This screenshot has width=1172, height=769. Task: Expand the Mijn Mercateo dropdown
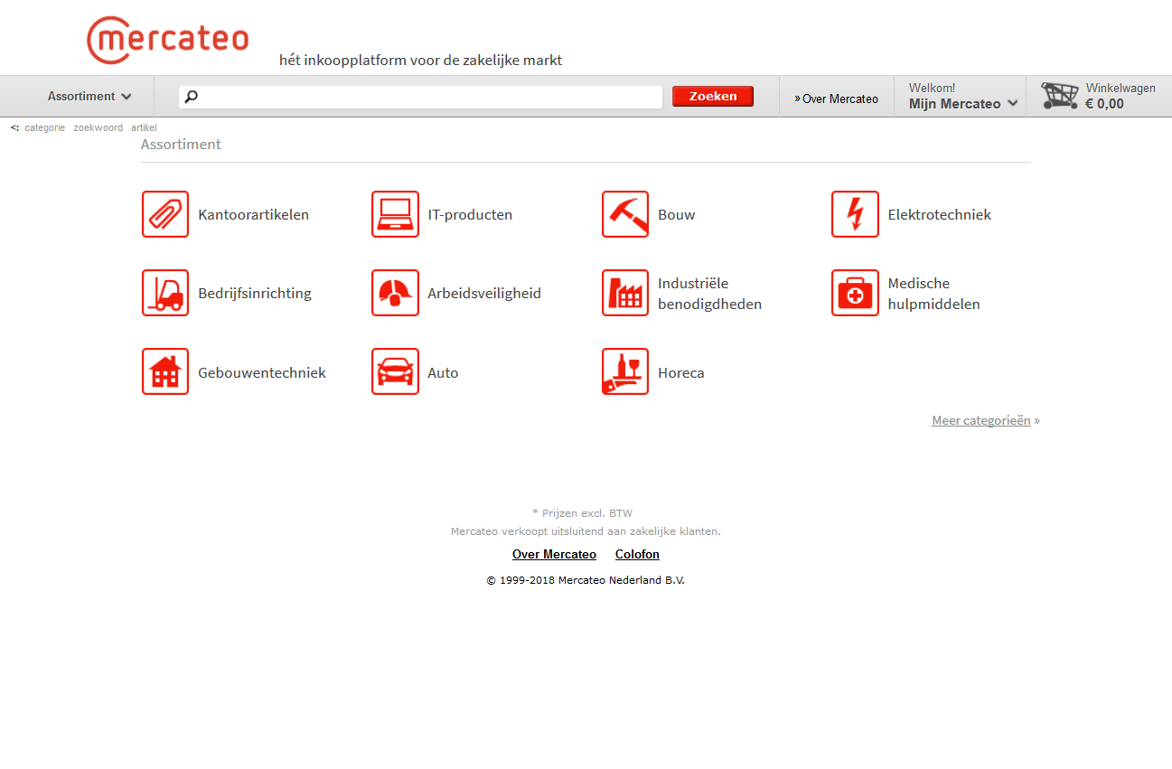pos(963,104)
